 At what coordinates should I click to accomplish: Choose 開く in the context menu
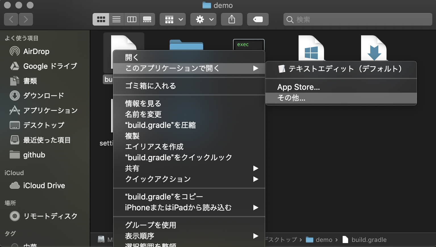tap(189, 57)
